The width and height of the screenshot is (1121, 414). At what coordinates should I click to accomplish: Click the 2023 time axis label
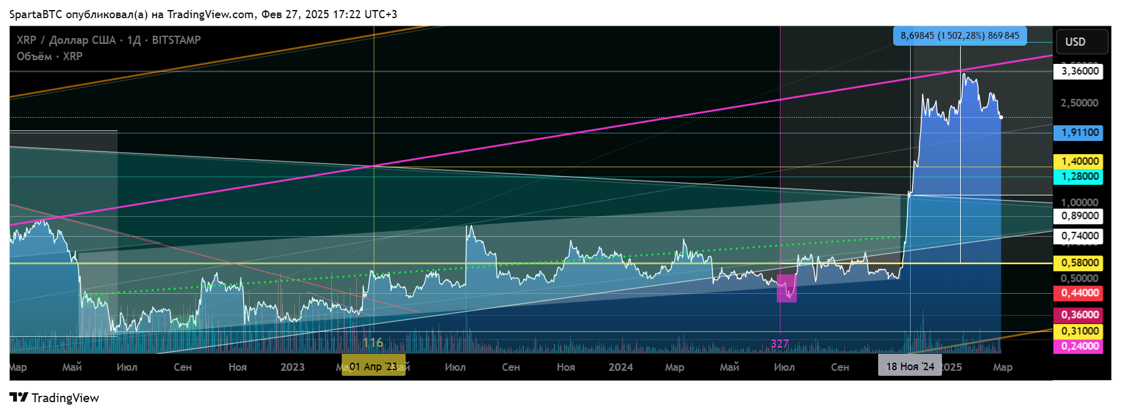(292, 367)
